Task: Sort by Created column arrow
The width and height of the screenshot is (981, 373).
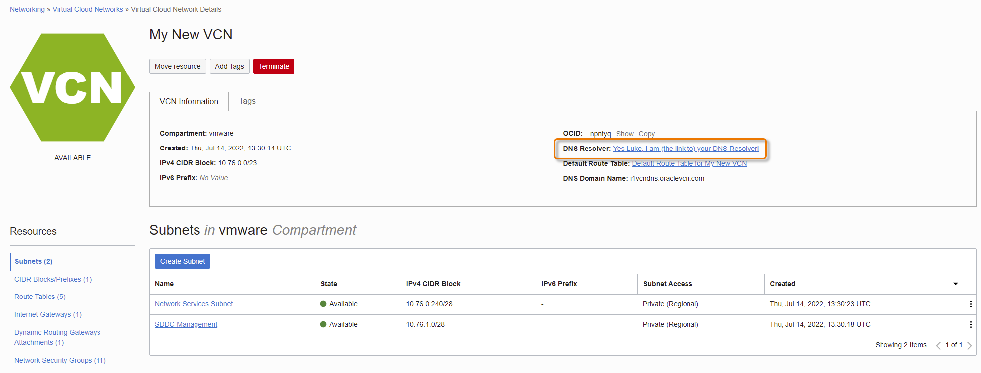Action: (955, 284)
